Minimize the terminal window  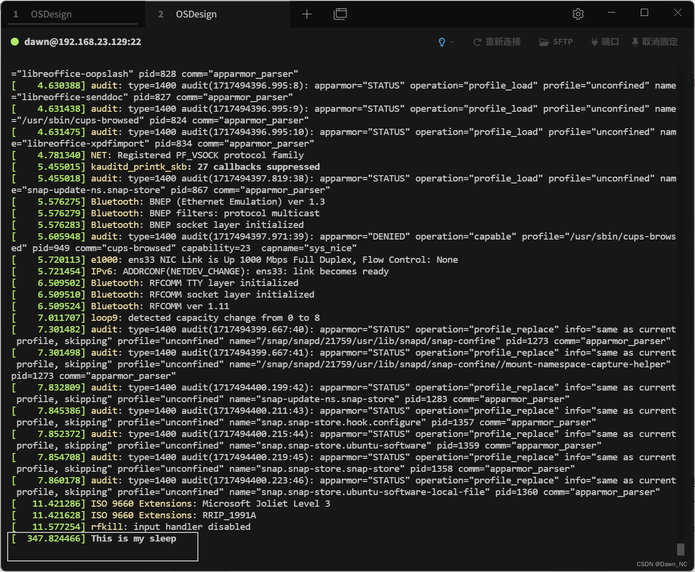[x=611, y=13]
